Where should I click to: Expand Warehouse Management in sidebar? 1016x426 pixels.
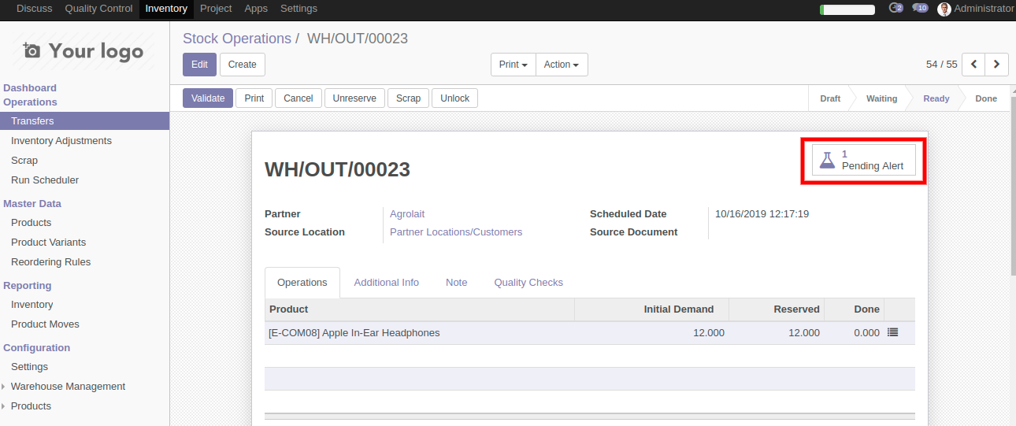[x=68, y=387]
